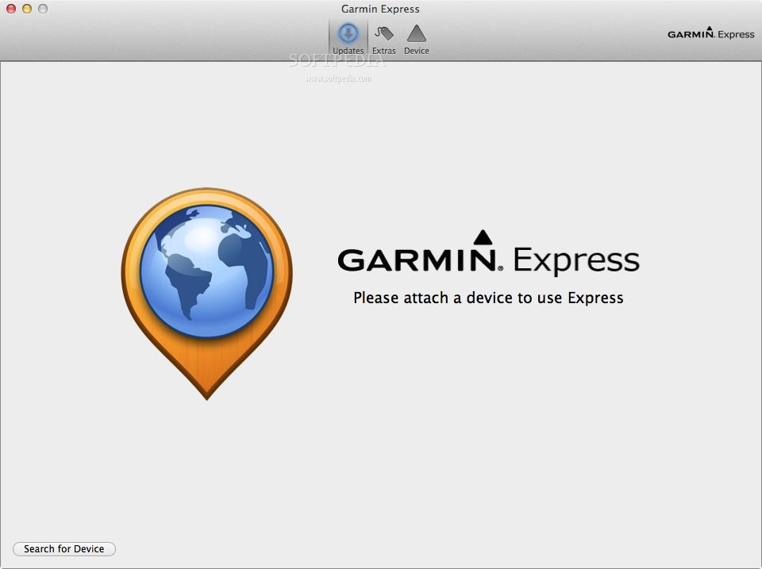Open the Extras section via the tag icon
This screenshot has height=569, width=762.
[384, 33]
